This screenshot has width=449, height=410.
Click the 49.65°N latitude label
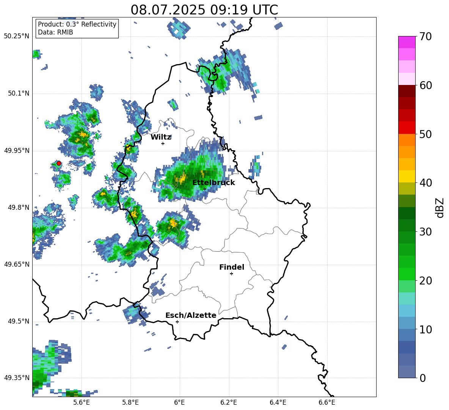[x=16, y=264]
